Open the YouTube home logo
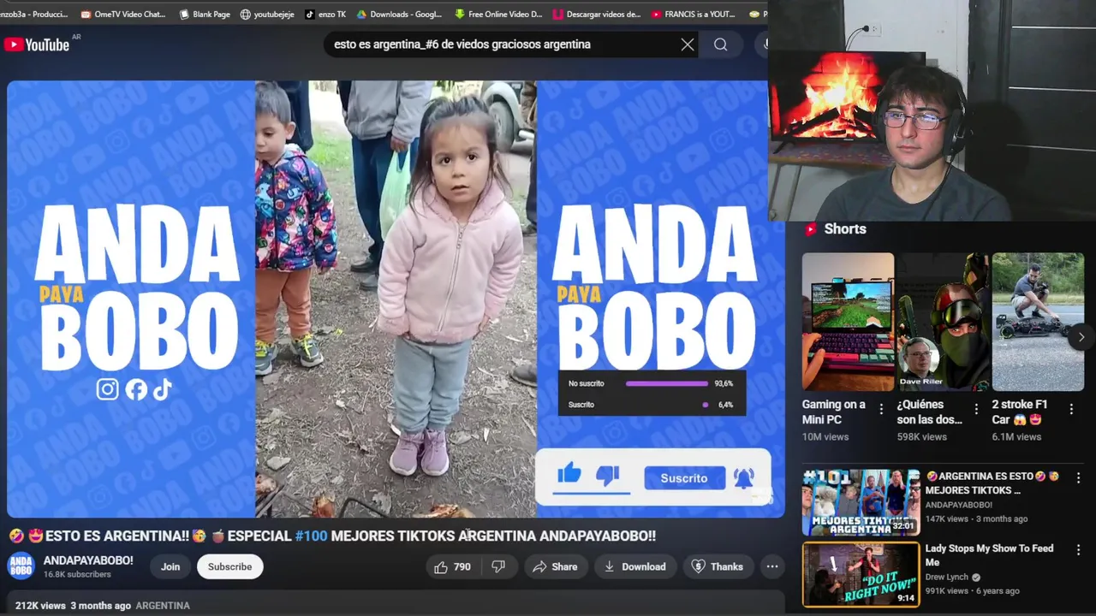 coord(37,44)
